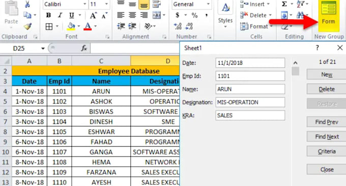Expand the Delete cells dropdown arrow
Image resolution: width=346 pixels, height=186 pixels.
click(270, 15)
